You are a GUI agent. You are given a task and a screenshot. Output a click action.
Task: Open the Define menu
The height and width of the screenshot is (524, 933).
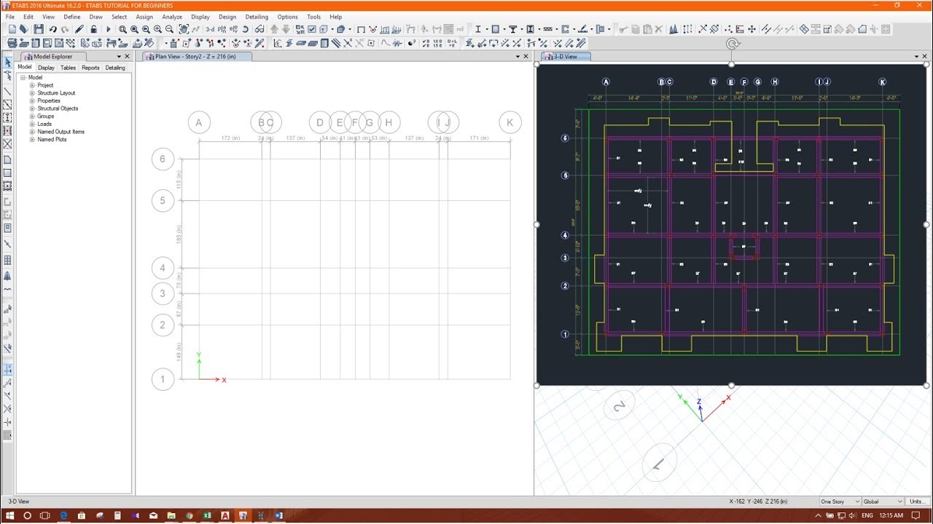pos(71,17)
